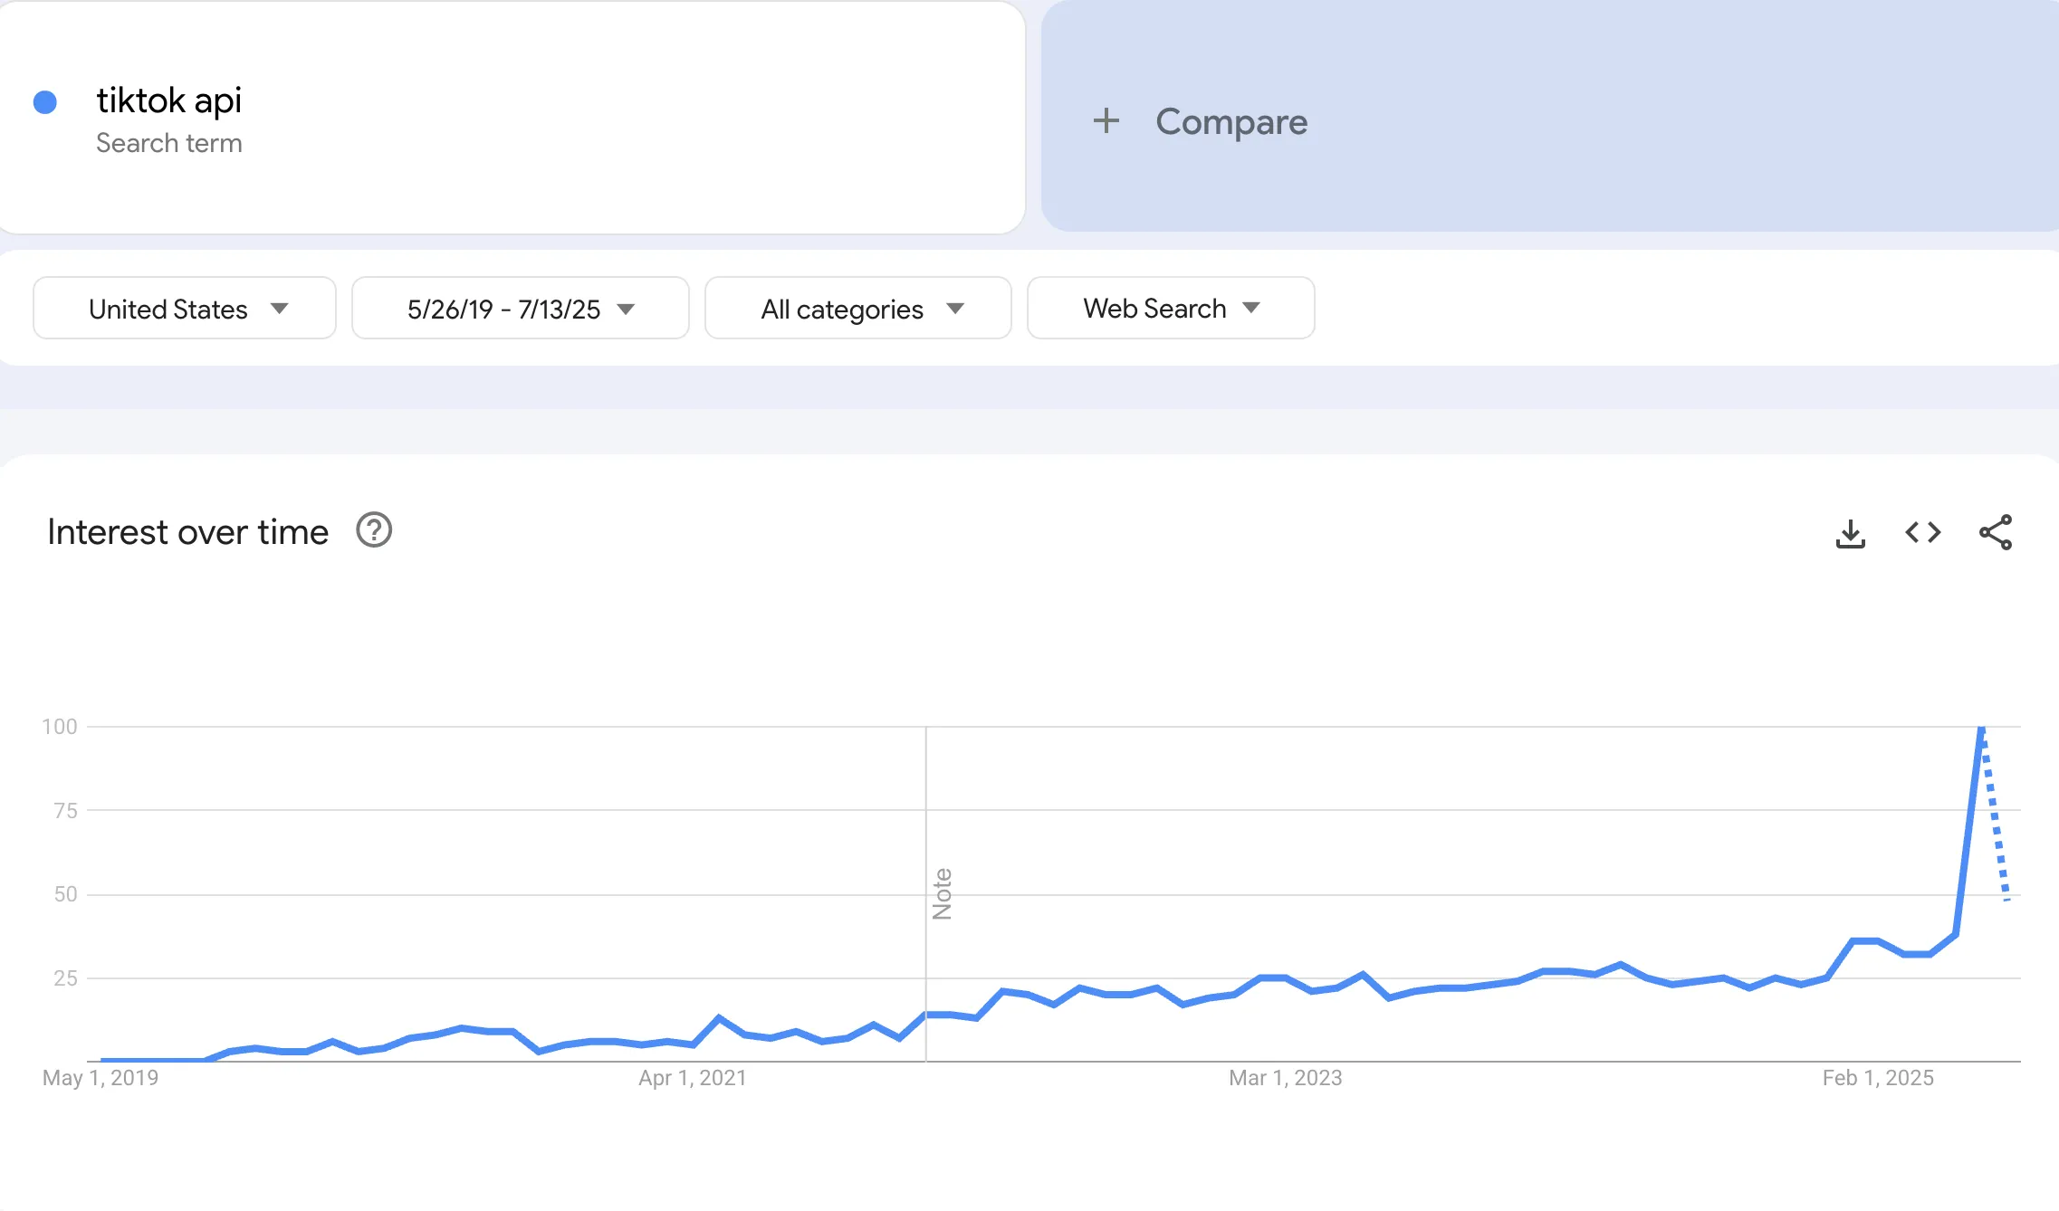Viewport: 2059px width, 1211px height.
Task: Click the plus icon in the Compare box
Action: tap(1106, 121)
